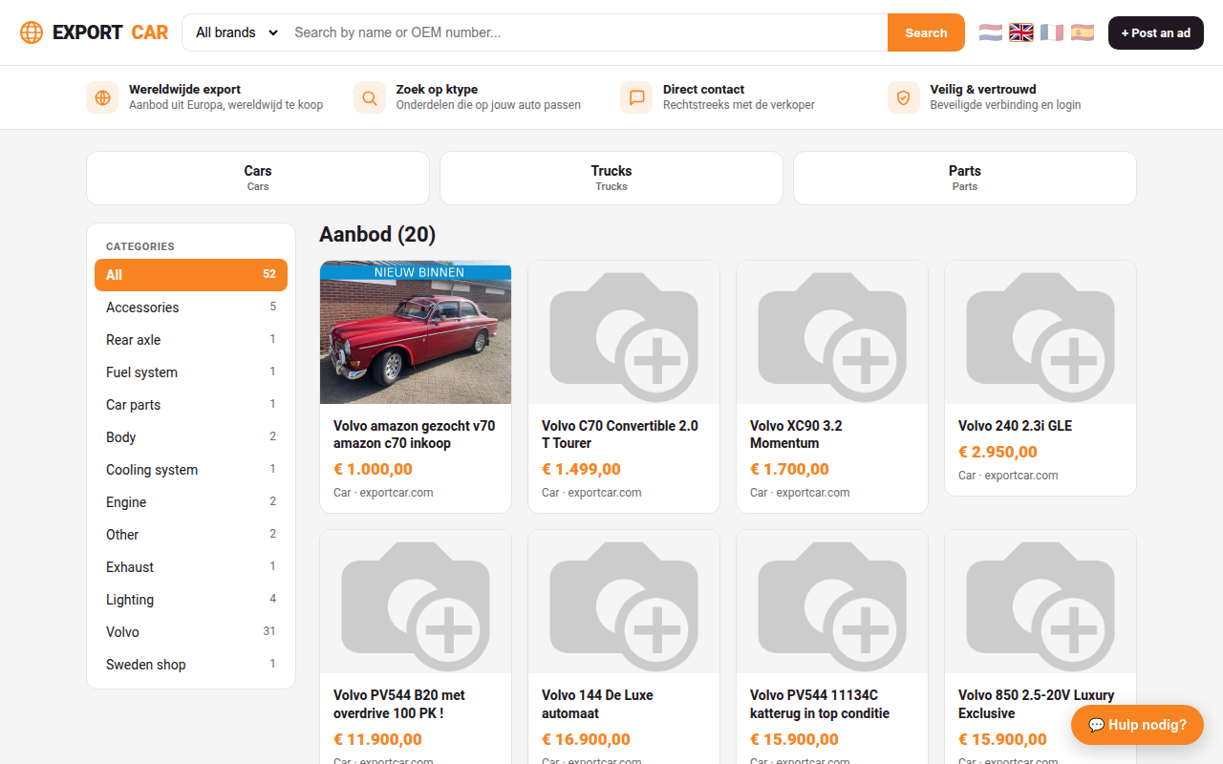
Task: Filter by the Sweden shop category
Action: 191,665
